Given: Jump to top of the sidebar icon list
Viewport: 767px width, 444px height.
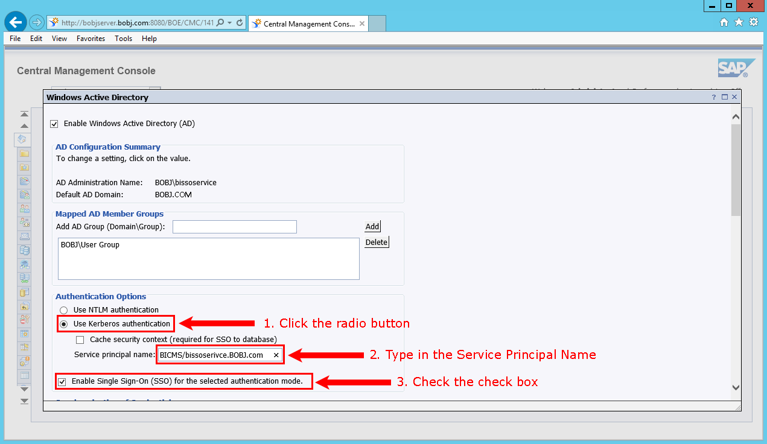Looking at the screenshot, I should point(24,114).
